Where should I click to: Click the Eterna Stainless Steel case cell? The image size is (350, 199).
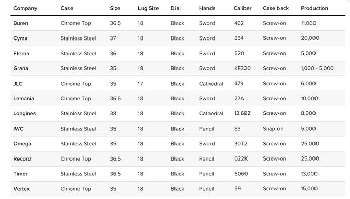78,54
